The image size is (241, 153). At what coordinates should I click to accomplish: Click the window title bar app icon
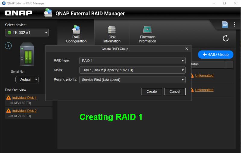point(4,3)
